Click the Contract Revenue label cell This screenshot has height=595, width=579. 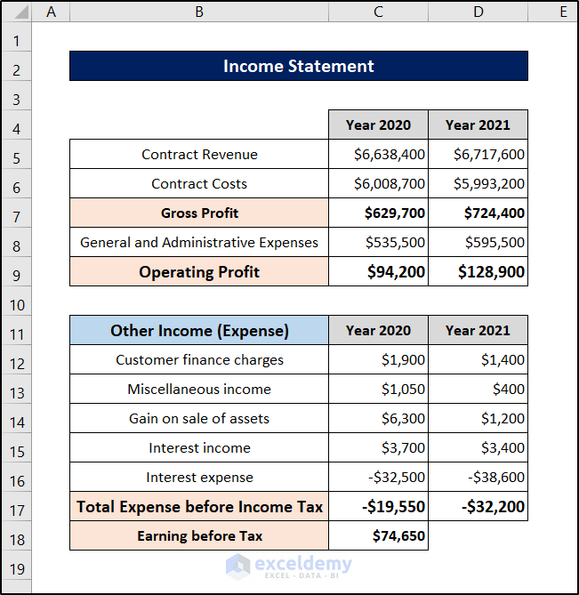pyautogui.click(x=199, y=155)
